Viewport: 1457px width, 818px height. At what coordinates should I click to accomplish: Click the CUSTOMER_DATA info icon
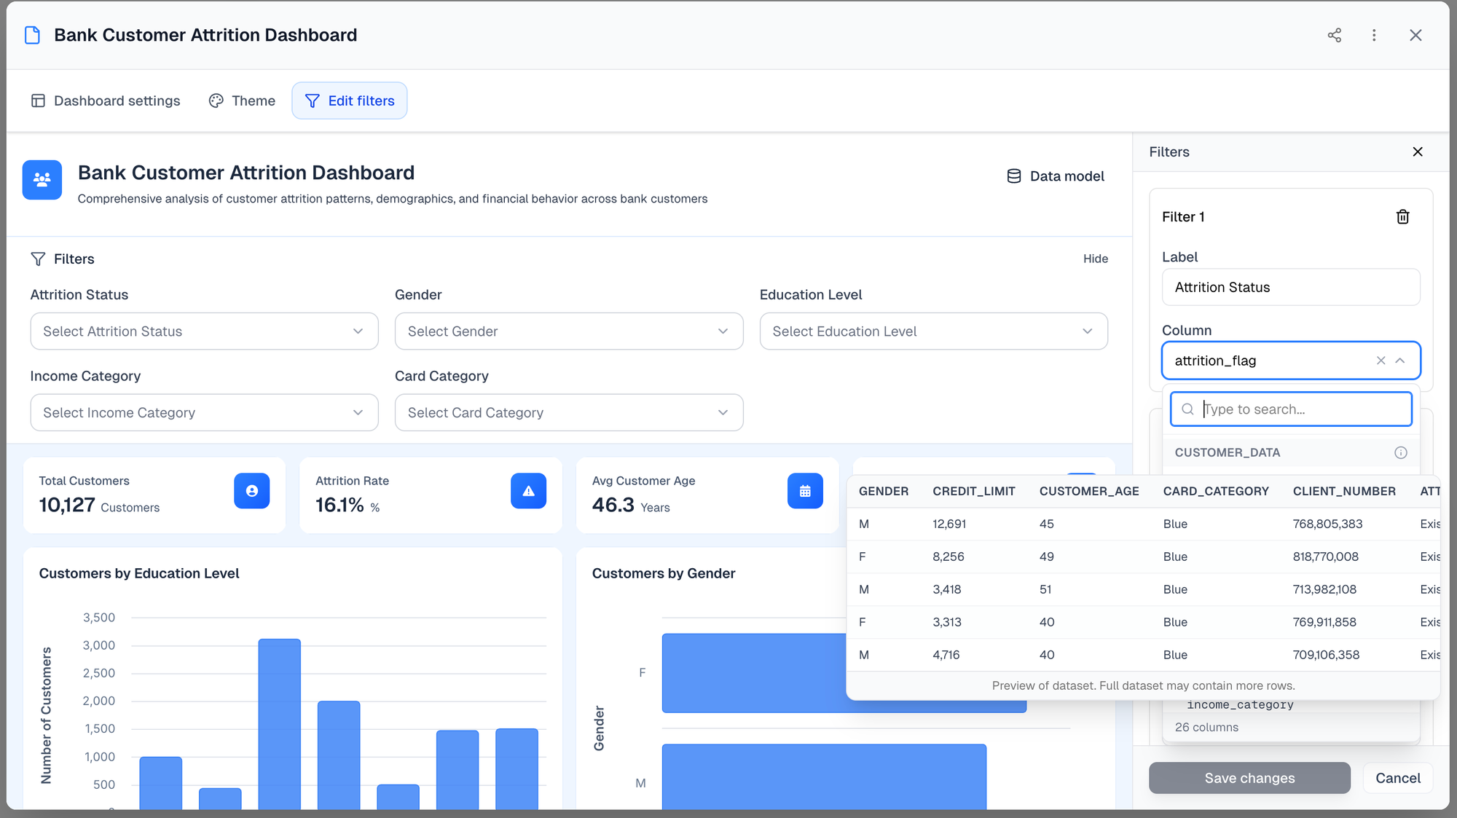(1400, 452)
